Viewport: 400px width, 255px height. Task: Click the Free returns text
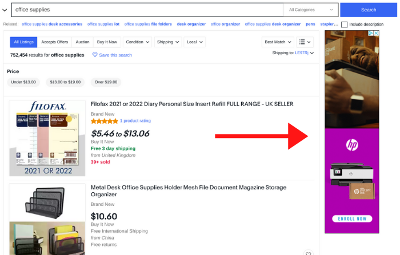(x=103, y=245)
